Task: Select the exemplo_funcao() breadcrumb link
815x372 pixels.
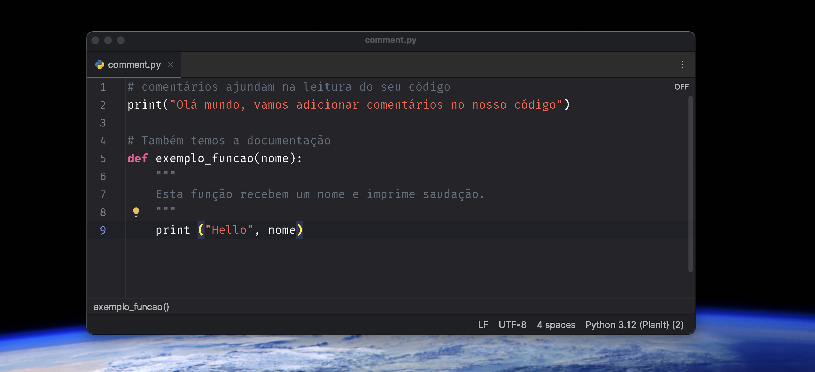Action: click(x=131, y=307)
